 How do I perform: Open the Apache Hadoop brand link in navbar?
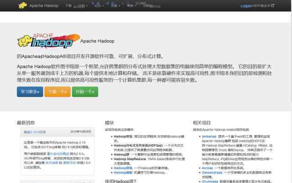tap(44, 5)
